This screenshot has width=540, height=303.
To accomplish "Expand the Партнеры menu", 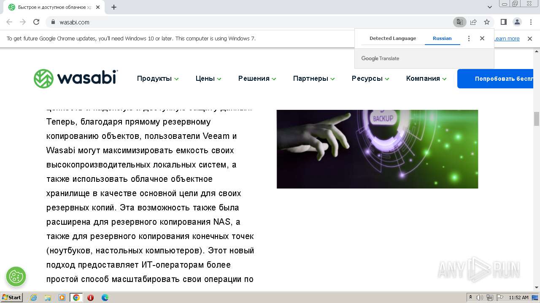I will [314, 79].
